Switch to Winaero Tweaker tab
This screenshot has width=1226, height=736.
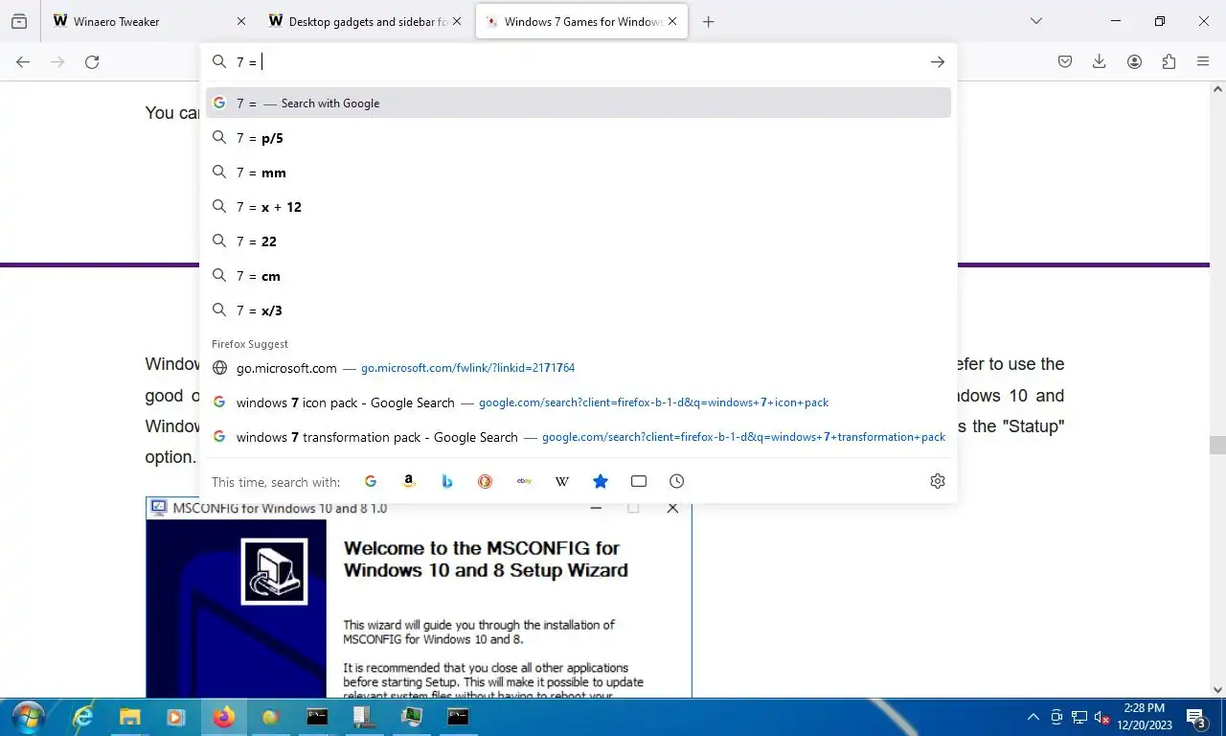point(150,21)
